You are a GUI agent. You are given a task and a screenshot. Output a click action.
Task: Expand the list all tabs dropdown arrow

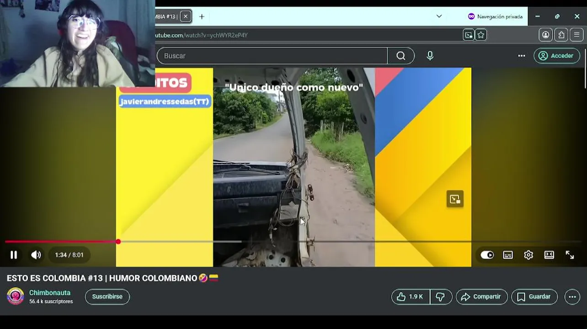tap(439, 16)
